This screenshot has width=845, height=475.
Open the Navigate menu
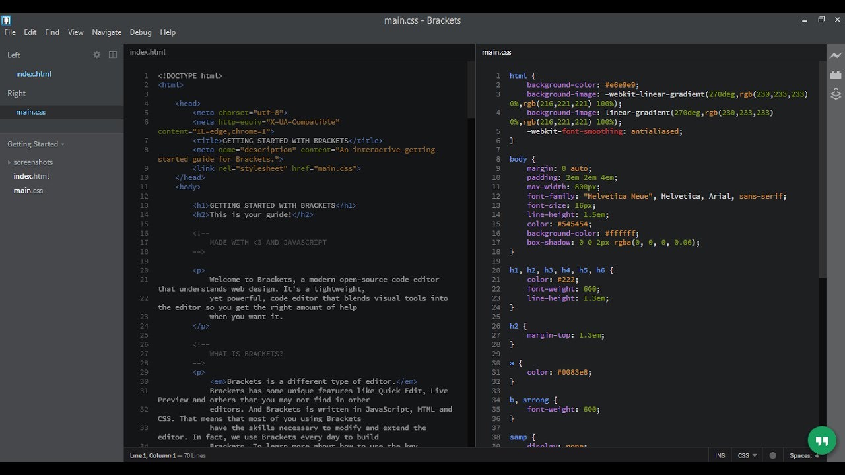coord(107,32)
